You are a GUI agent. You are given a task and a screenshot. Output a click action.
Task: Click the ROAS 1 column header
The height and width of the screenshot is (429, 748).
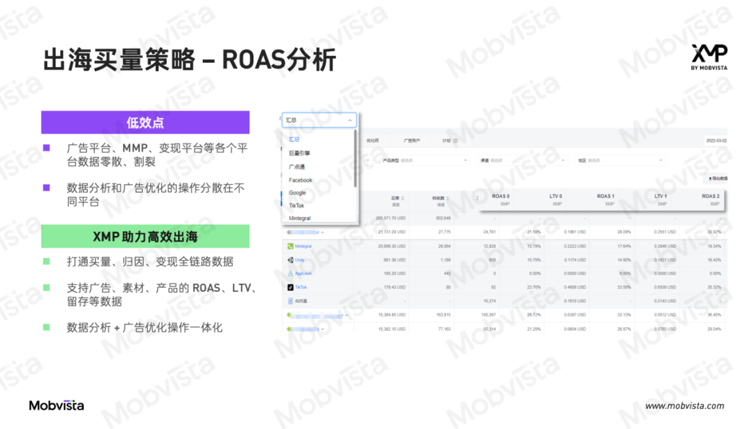click(605, 197)
